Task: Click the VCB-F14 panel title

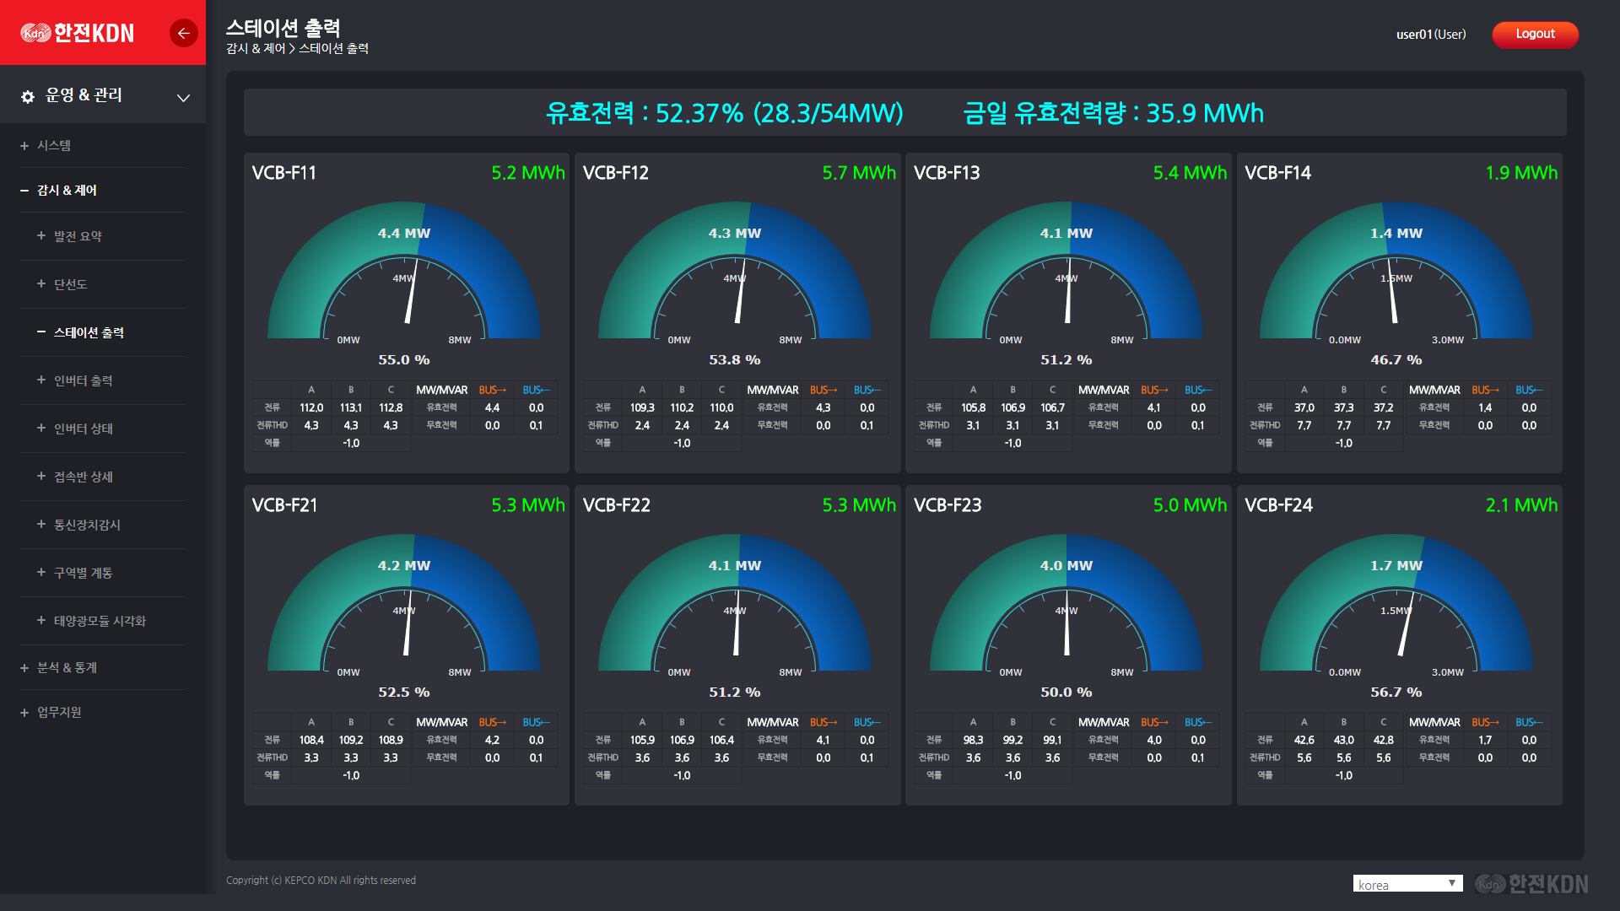Action: point(1277,173)
